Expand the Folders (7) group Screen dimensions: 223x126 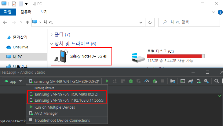[x=52, y=35]
